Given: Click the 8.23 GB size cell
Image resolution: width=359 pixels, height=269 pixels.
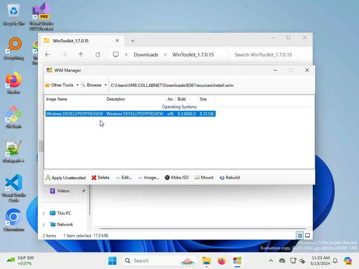Looking at the screenshot, I should click(206, 114).
